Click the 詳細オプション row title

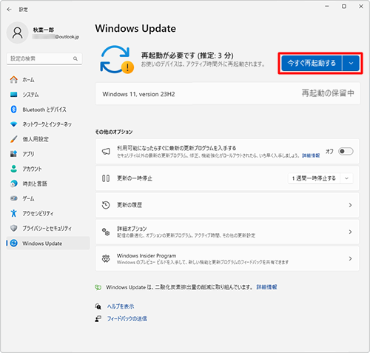point(132,229)
